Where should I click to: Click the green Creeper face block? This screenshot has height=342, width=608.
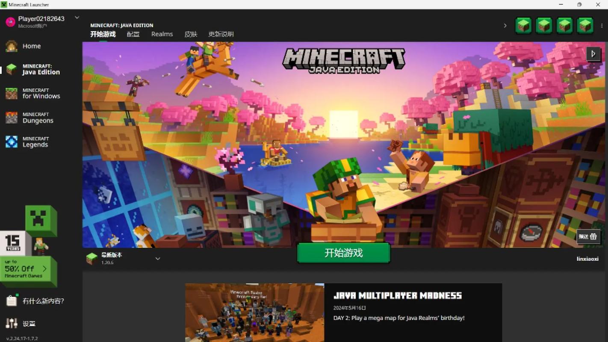[41, 221]
